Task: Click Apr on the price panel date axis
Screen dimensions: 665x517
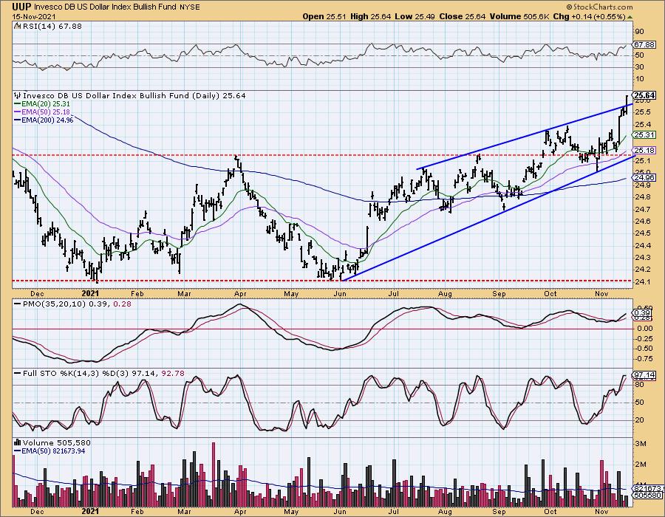Action: [x=240, y=294]
